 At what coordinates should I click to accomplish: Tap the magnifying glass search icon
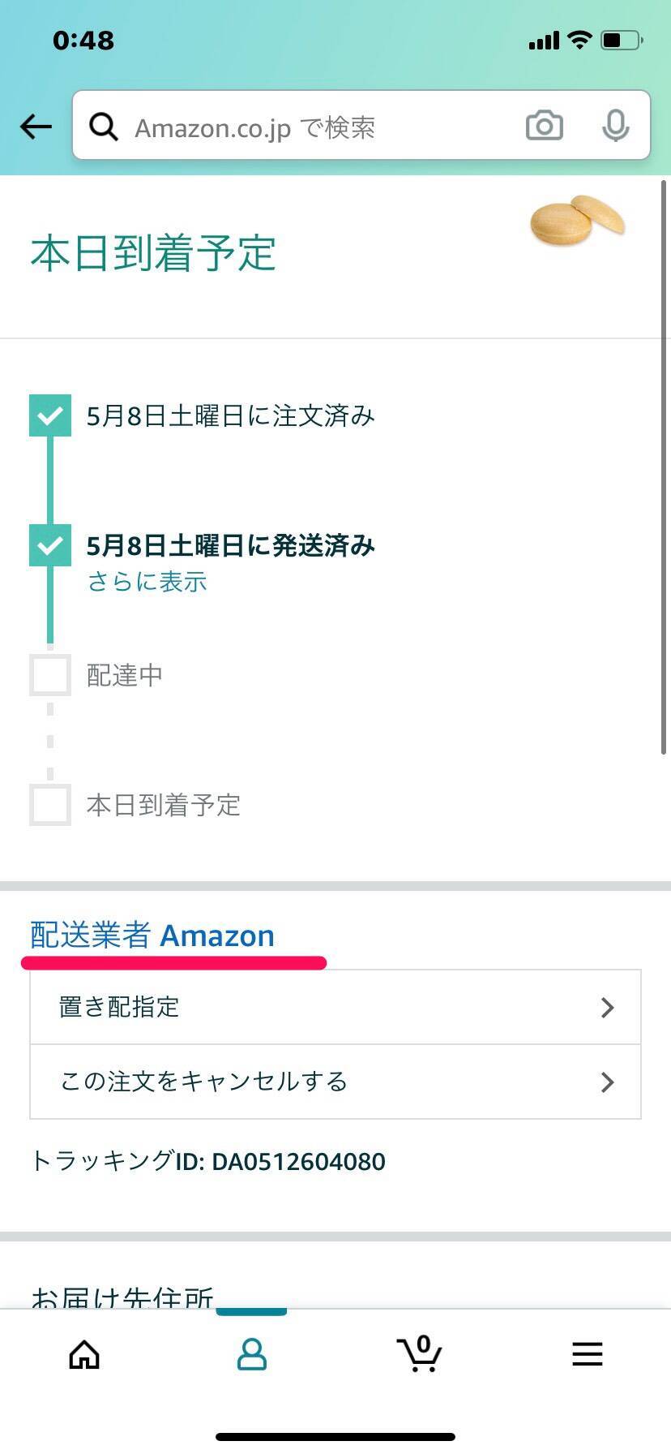coord(103,127)
